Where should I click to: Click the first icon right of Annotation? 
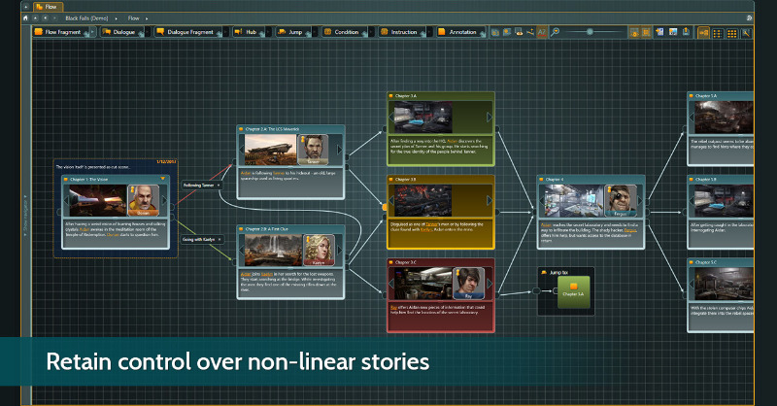(x=495, y=32)
